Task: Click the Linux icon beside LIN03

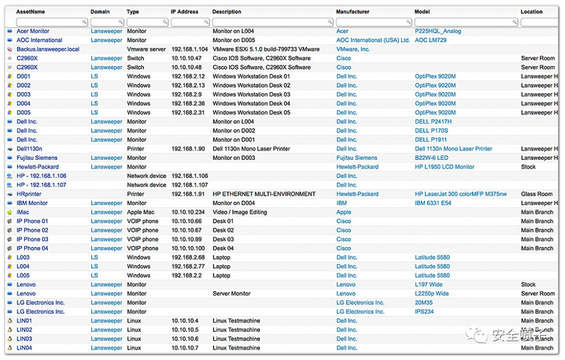Action: click(10, 339)
